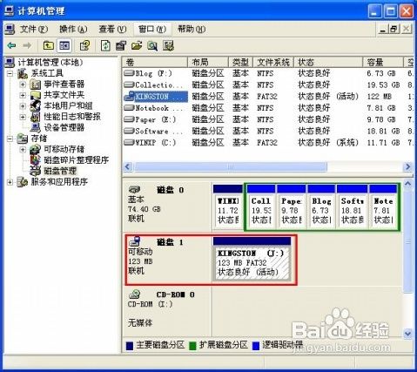Click the 可移动存储 icon
Screen dimensions: 417x372
point(36,149)
